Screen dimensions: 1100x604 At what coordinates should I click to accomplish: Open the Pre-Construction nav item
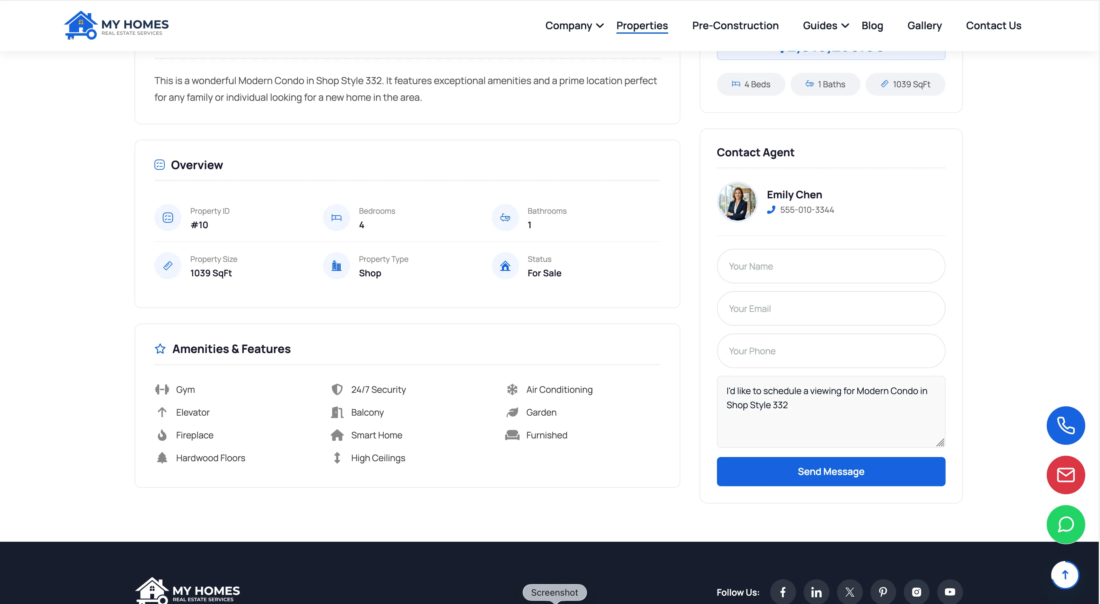click(x=735, y=26)
